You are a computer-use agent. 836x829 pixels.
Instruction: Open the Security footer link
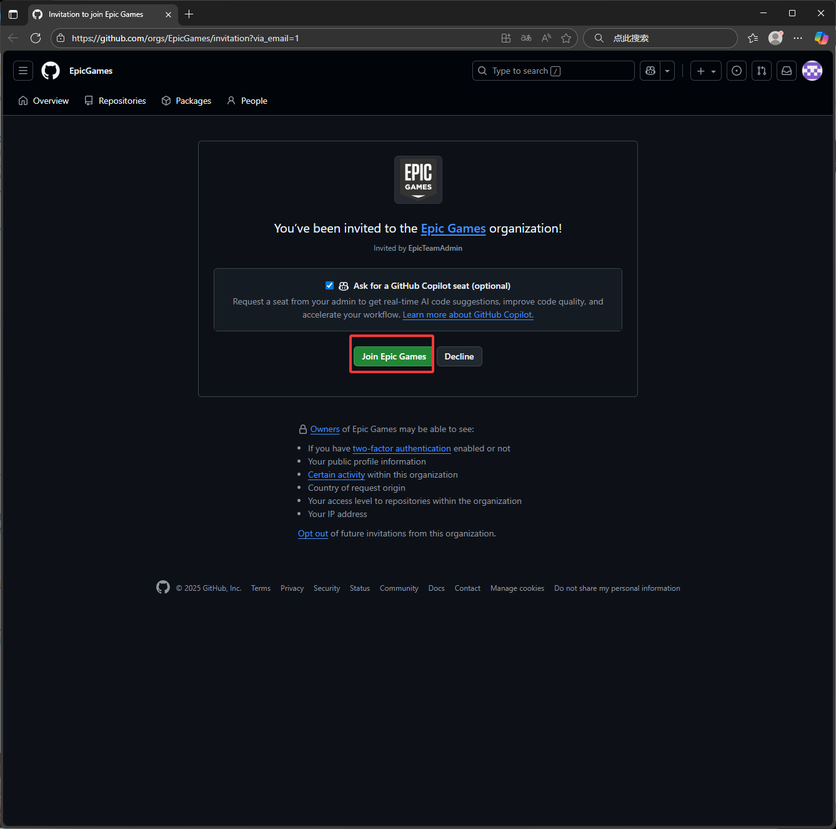click(x=327, y=588)
